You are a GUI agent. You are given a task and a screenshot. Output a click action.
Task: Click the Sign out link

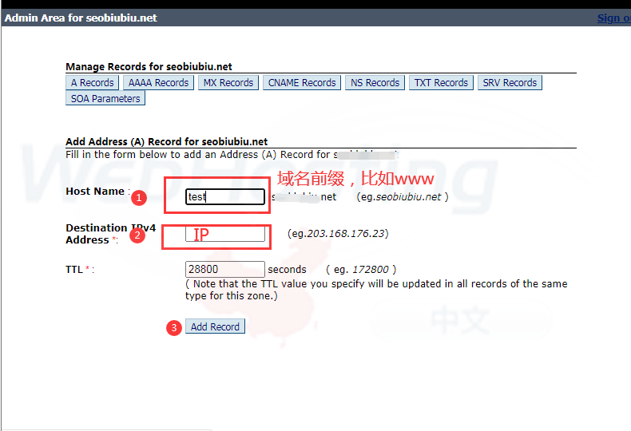tap(613, 18)
